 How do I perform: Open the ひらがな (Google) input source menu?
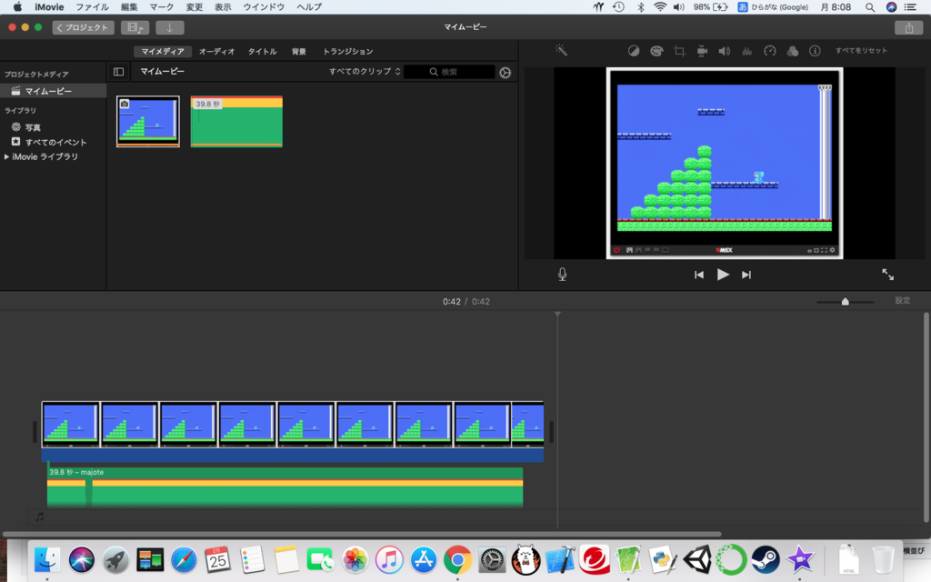[x=773, y=7]
